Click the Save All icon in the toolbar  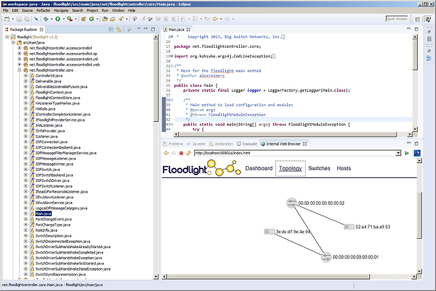pyautogui.click(x=27, y=19)
